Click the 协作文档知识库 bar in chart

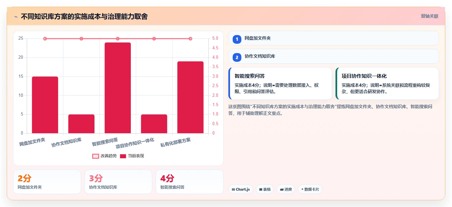(x=81, y=124)
